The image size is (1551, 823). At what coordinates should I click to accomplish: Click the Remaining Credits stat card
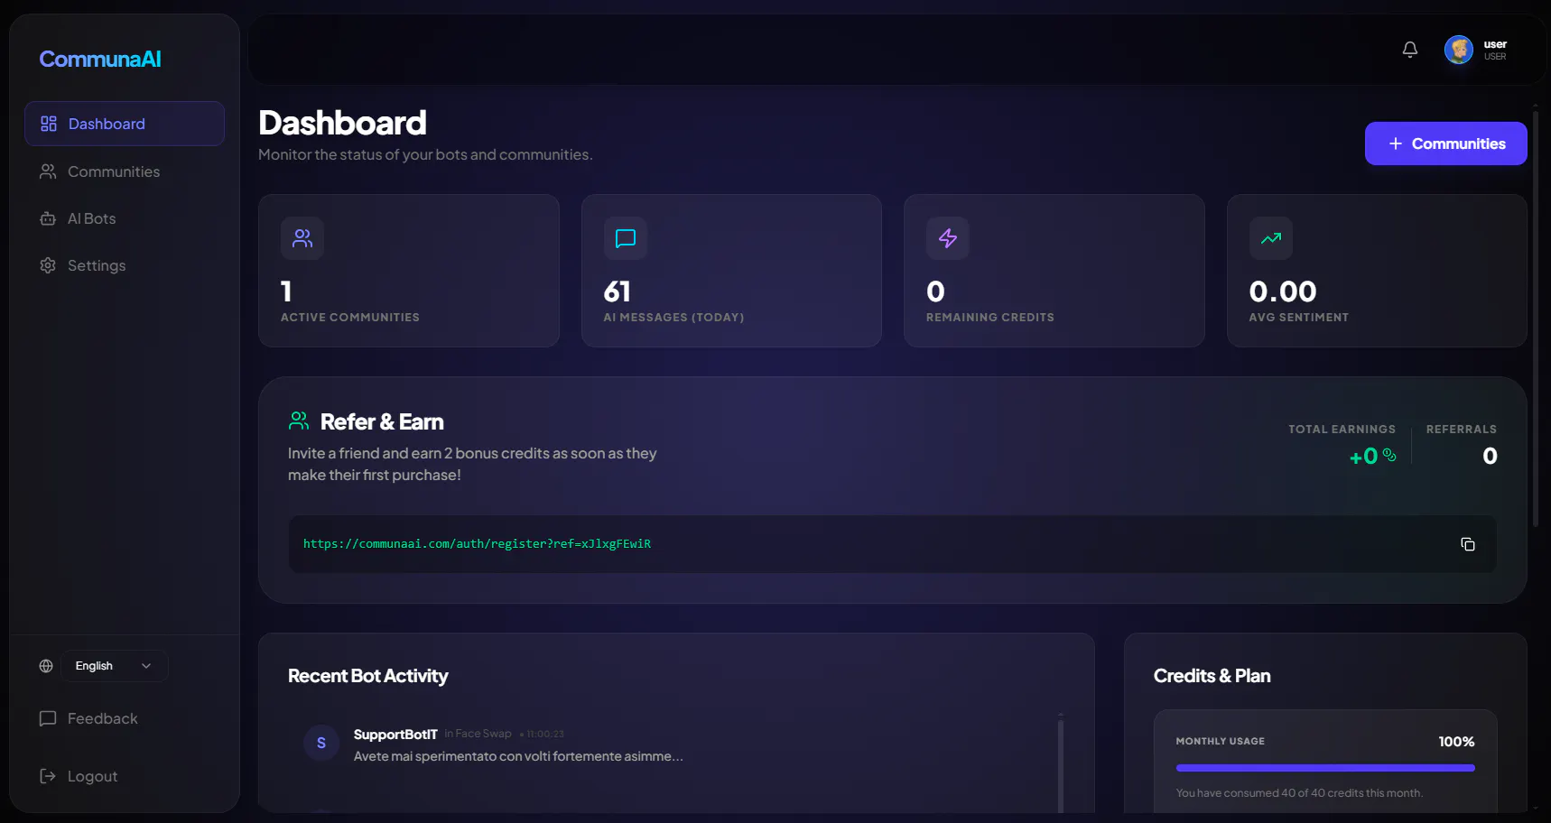pyautogui.click(x=1054, y=271)
